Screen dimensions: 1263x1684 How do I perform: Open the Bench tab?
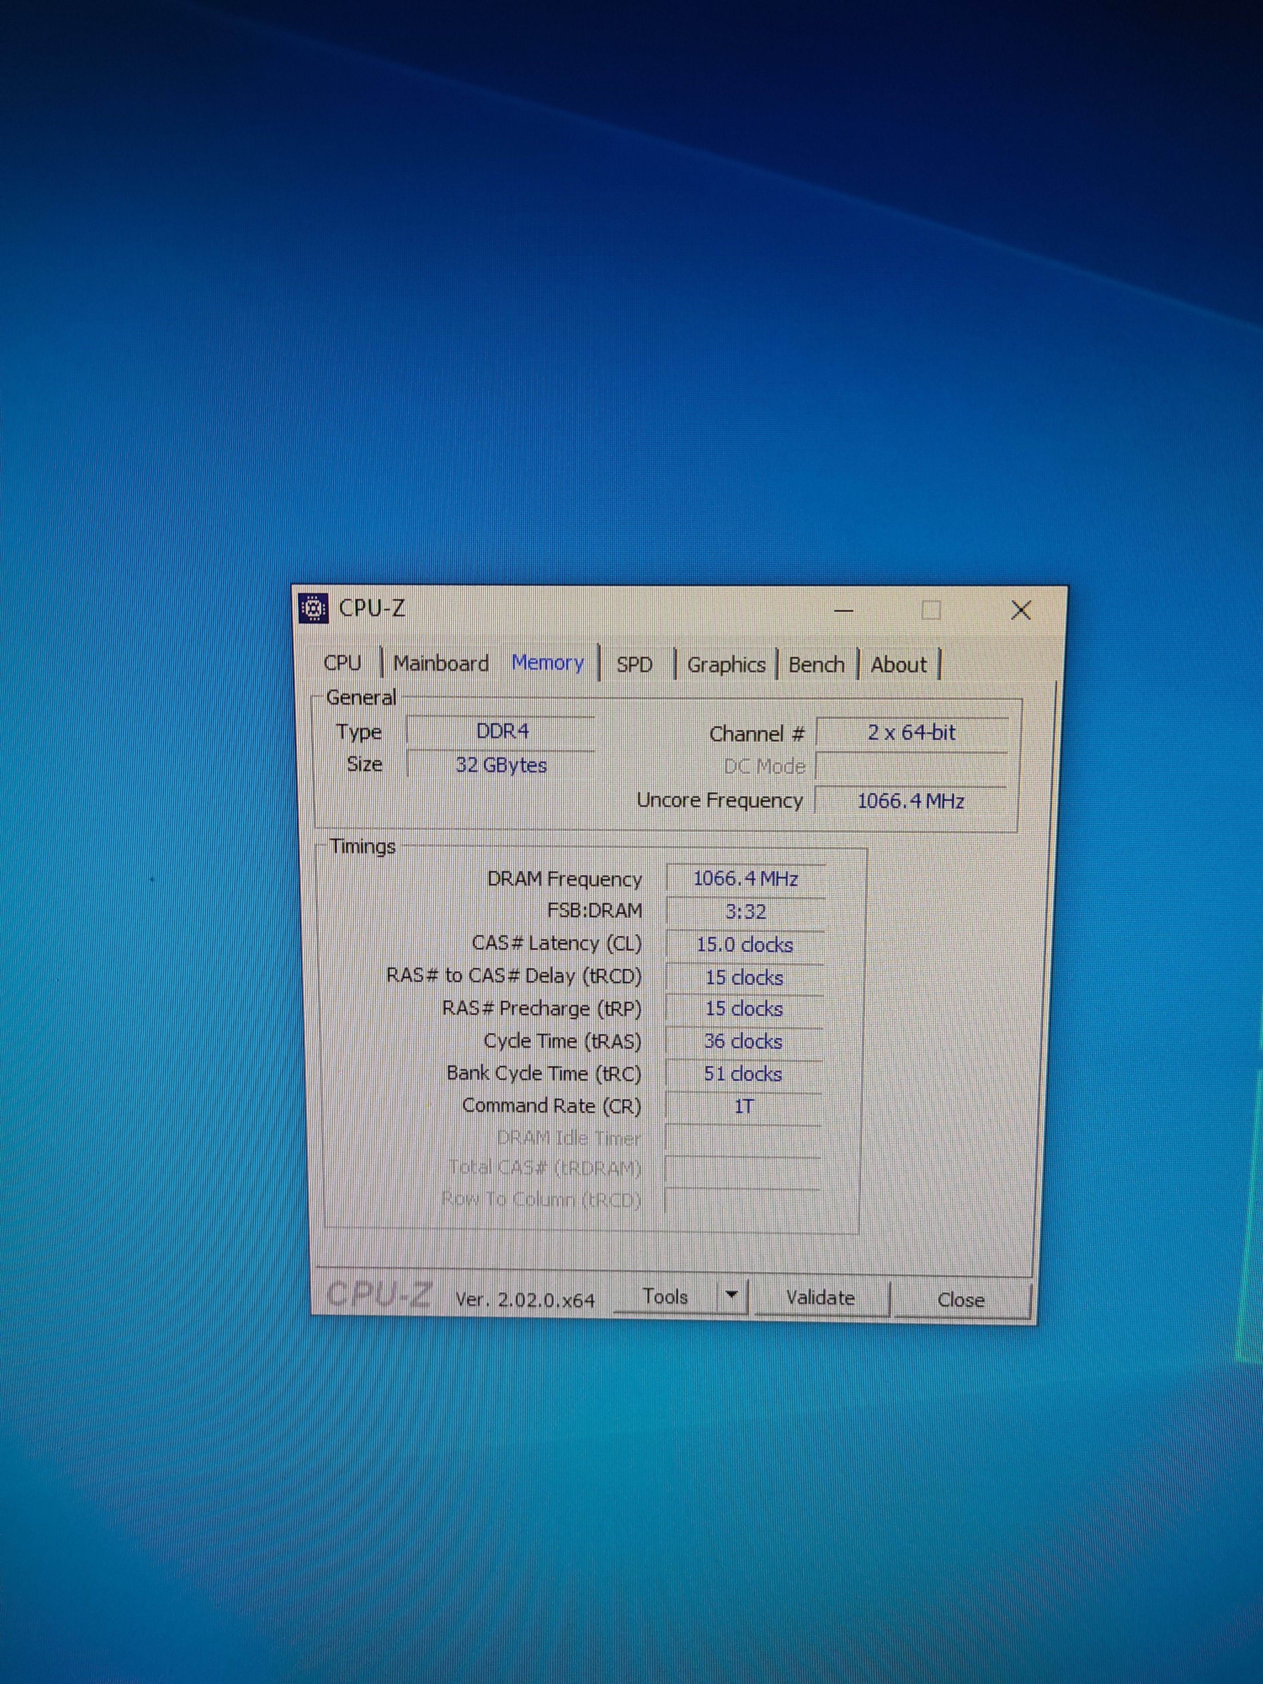816,665
